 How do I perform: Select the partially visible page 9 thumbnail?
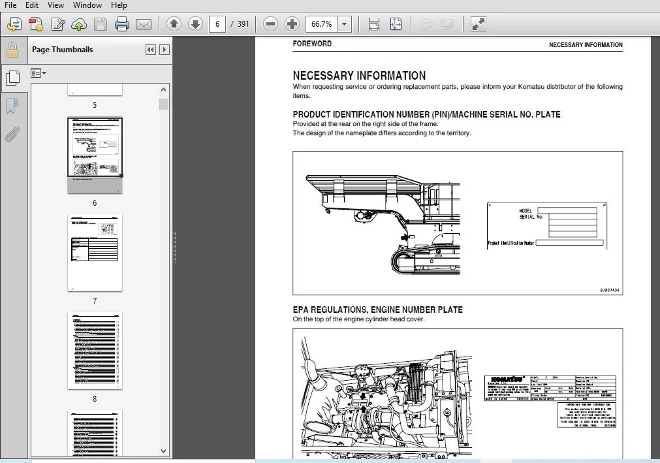pyautogui.click(x=95, y=433)
